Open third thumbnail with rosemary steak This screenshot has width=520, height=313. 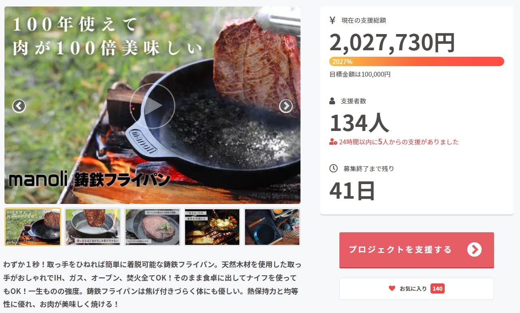153,227
